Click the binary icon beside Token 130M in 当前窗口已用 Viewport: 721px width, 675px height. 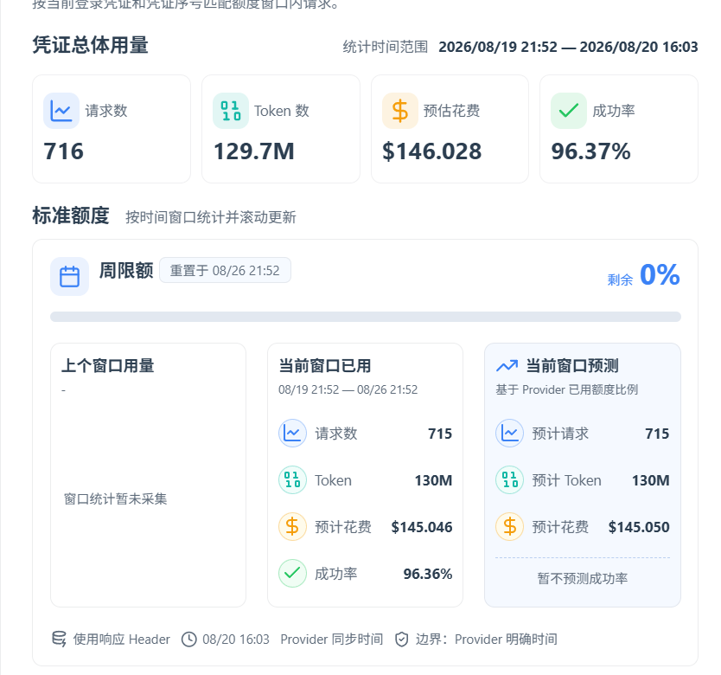tap(292, 479)
